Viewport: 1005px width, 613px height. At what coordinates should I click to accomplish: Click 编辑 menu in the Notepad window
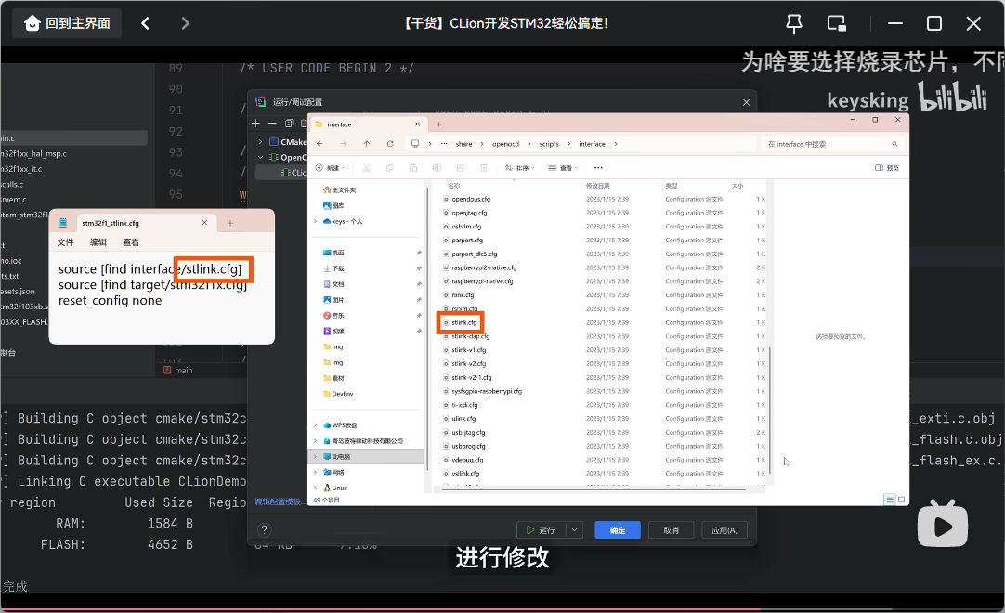tap(98, 242)
